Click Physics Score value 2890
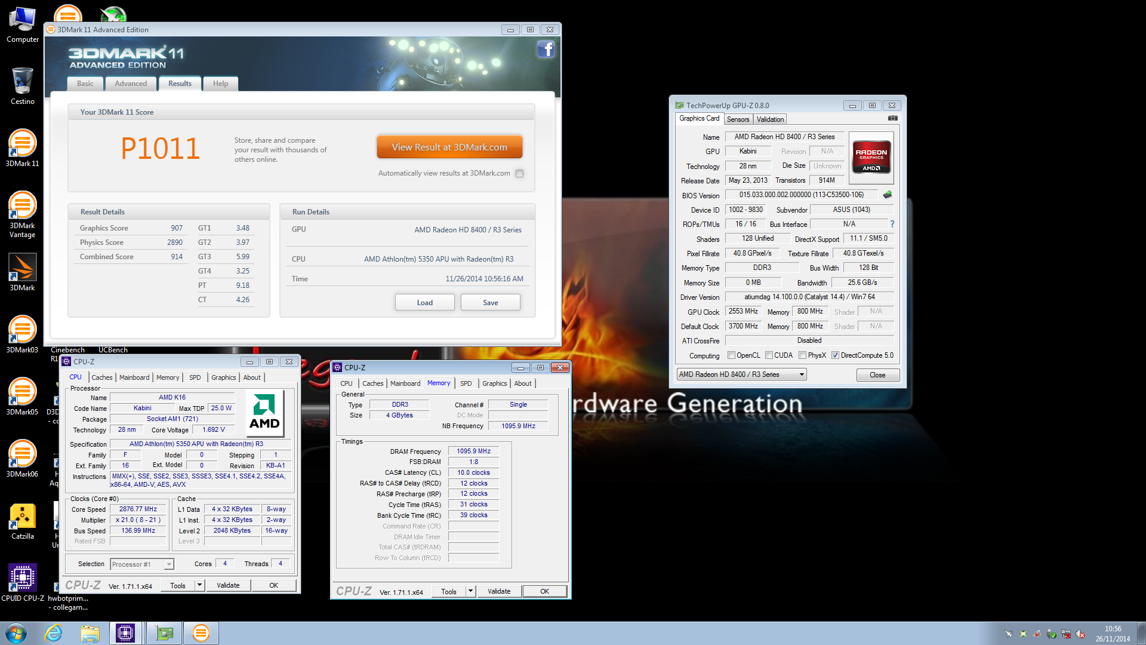 coord(175,242)
